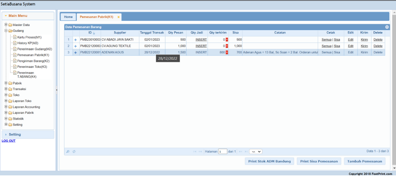Screen dimensions: 396x177
Task: Click the Halaman page number field
Action: [222, 152]
